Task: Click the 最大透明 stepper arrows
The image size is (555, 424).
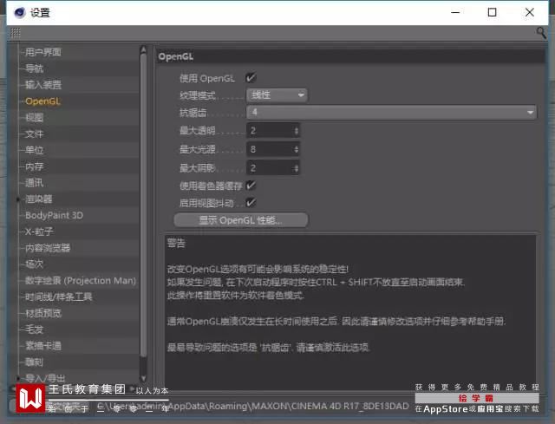Action: [x=297, y=131]
